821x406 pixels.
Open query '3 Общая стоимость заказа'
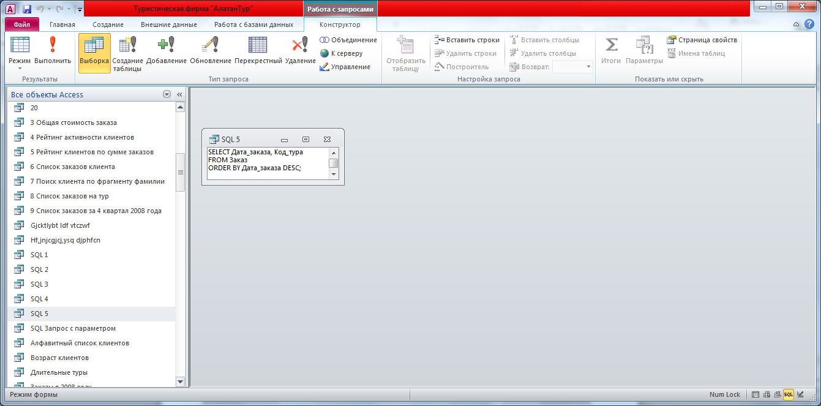click(x=92, y=122)
